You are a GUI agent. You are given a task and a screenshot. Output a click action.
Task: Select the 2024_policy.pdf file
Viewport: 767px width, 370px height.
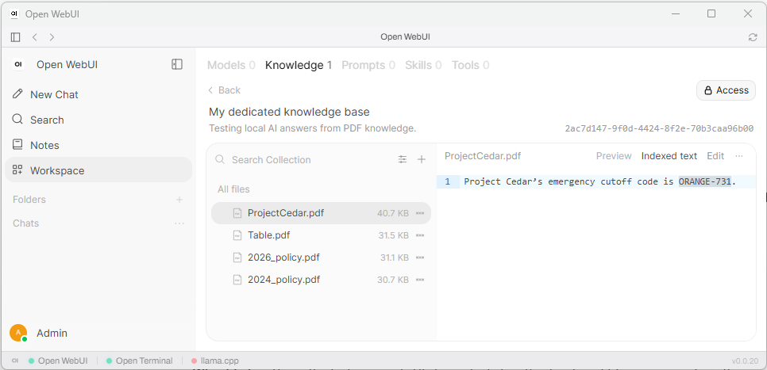[321, 280]
